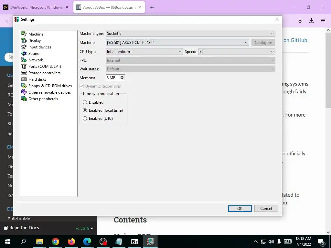Open Ports (COM & LPT) icon
This screenshot has height=248, width=331.
click(24, 67)
